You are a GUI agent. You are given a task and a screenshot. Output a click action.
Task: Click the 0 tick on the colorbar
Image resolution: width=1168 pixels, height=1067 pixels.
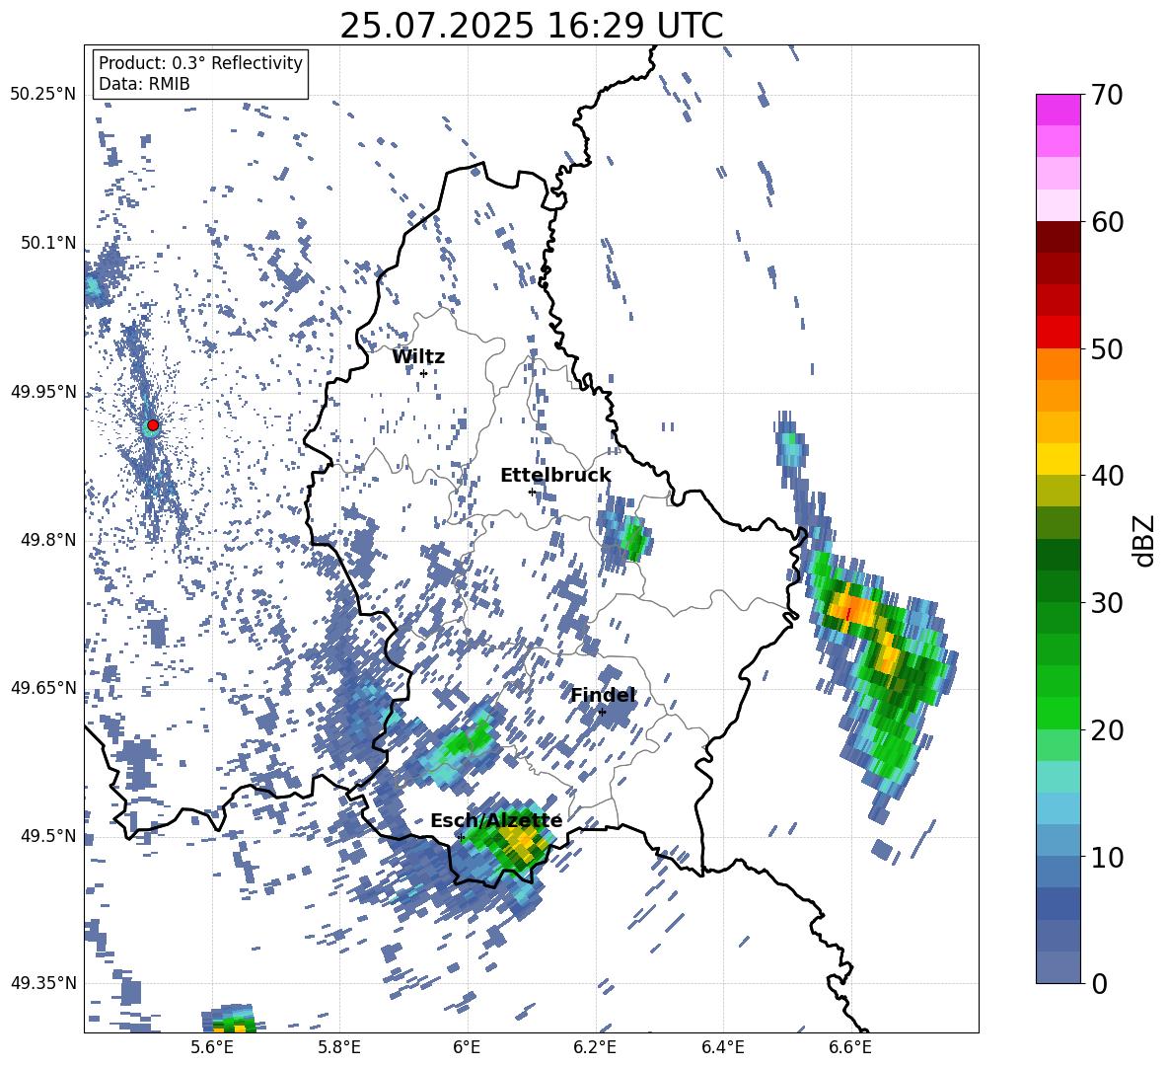coord(1100,983)
